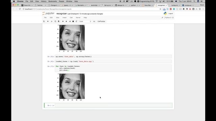Click the Jupyter logo

(x=48, y=13)
